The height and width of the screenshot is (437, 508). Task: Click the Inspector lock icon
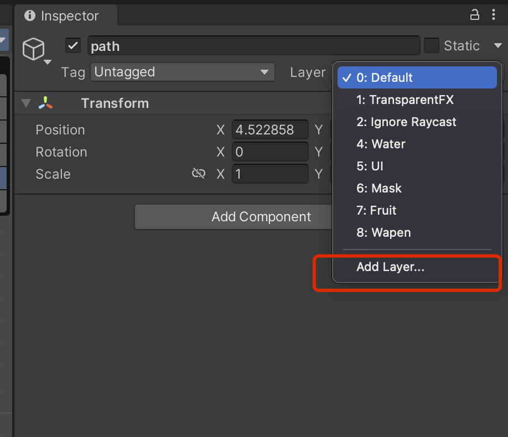coord(474,15)
